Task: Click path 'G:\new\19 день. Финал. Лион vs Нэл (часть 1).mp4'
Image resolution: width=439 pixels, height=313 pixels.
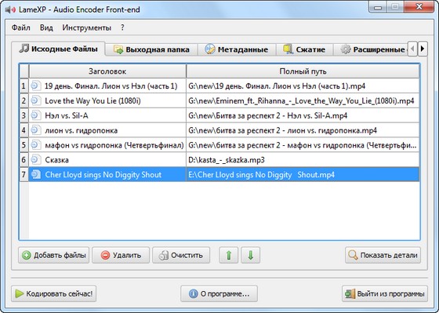Action: [277, 86]
